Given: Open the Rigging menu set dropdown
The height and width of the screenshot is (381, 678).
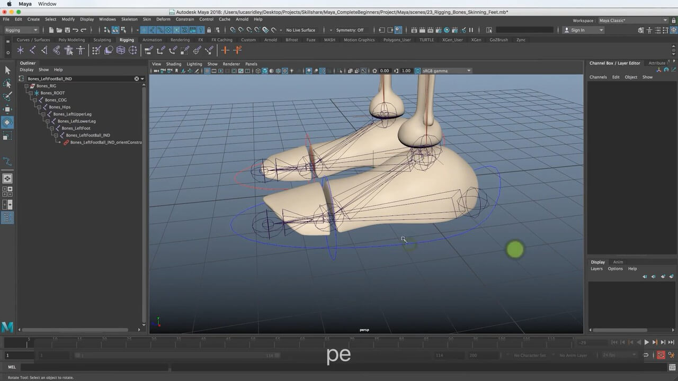Looking at the screenshot, I should point(21,30).
